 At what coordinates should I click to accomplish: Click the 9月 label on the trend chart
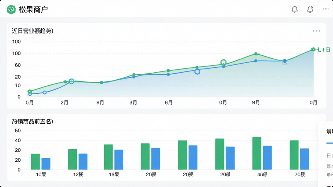pyautogui.click(x=256, y=103)
